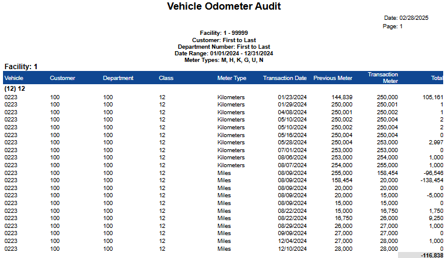
Task: Click the Previous Meter column header
Action: (x=333, y=78)
